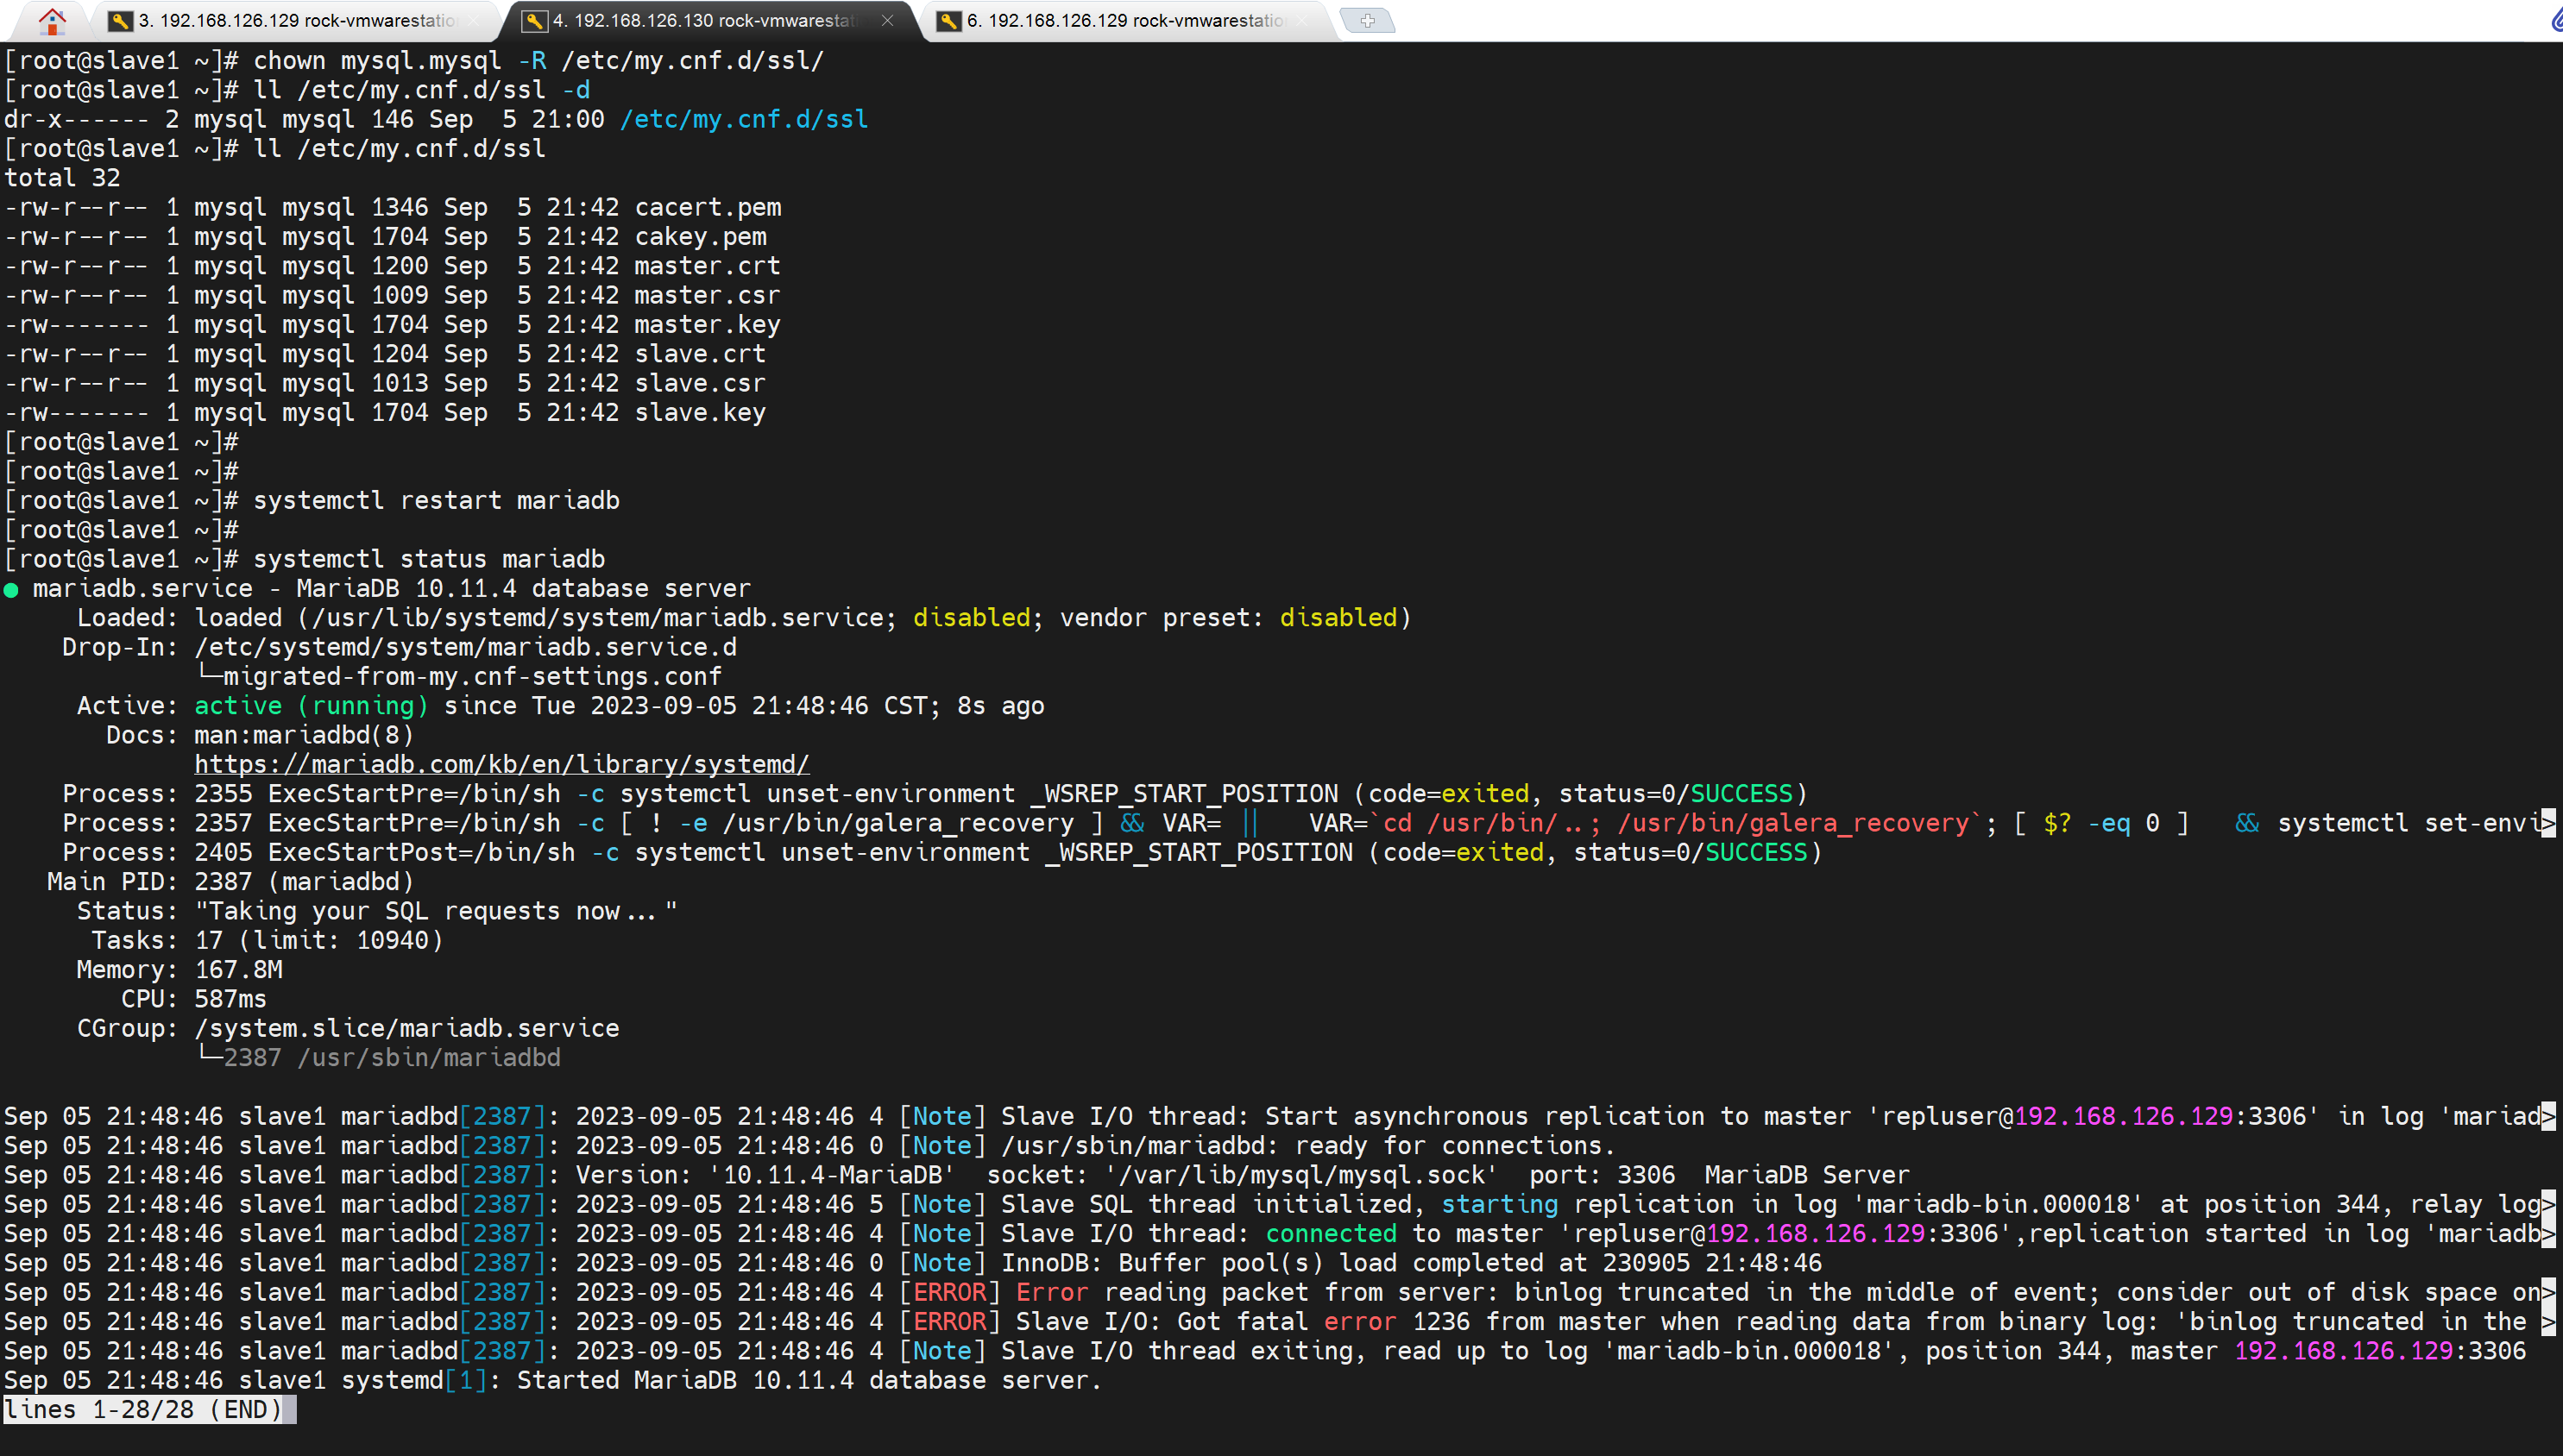Click the cyan /etc/my.cnf.d/ssl directory path

(x=744, y=120)
